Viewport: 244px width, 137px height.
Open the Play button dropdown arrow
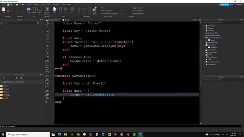tap(55, 14)
